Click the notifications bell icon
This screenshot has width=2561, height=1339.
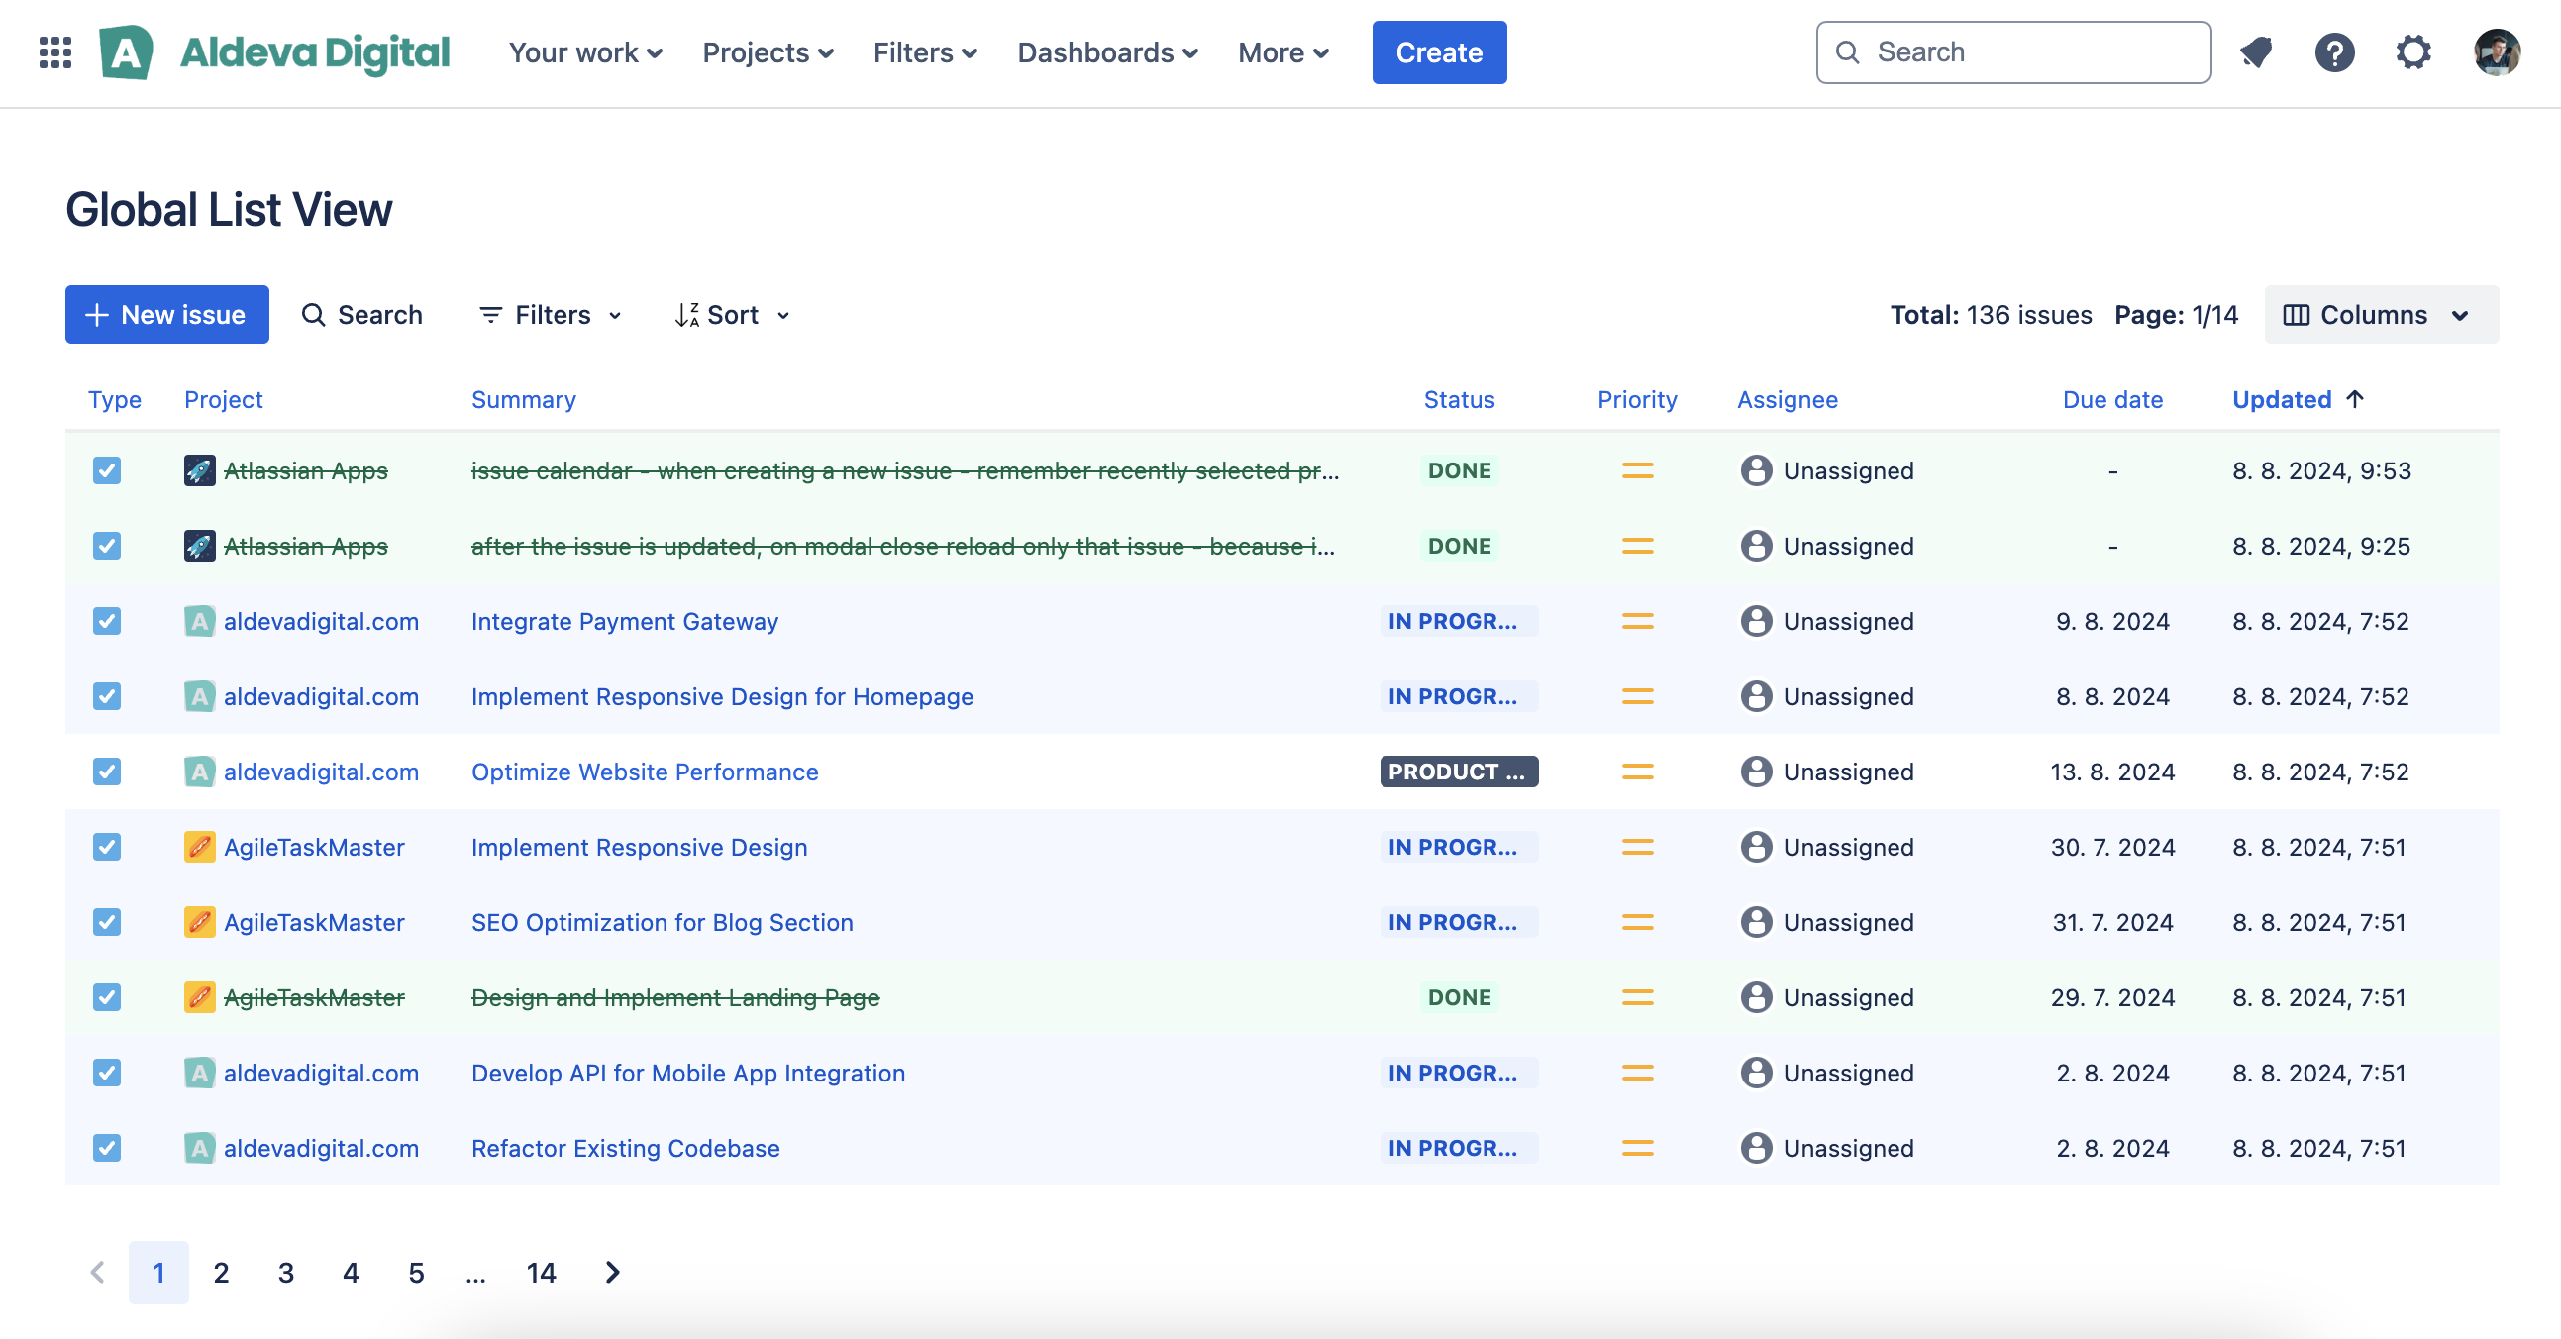pos(2255,52)
